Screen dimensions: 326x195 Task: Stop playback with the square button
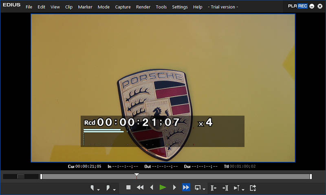128,187
